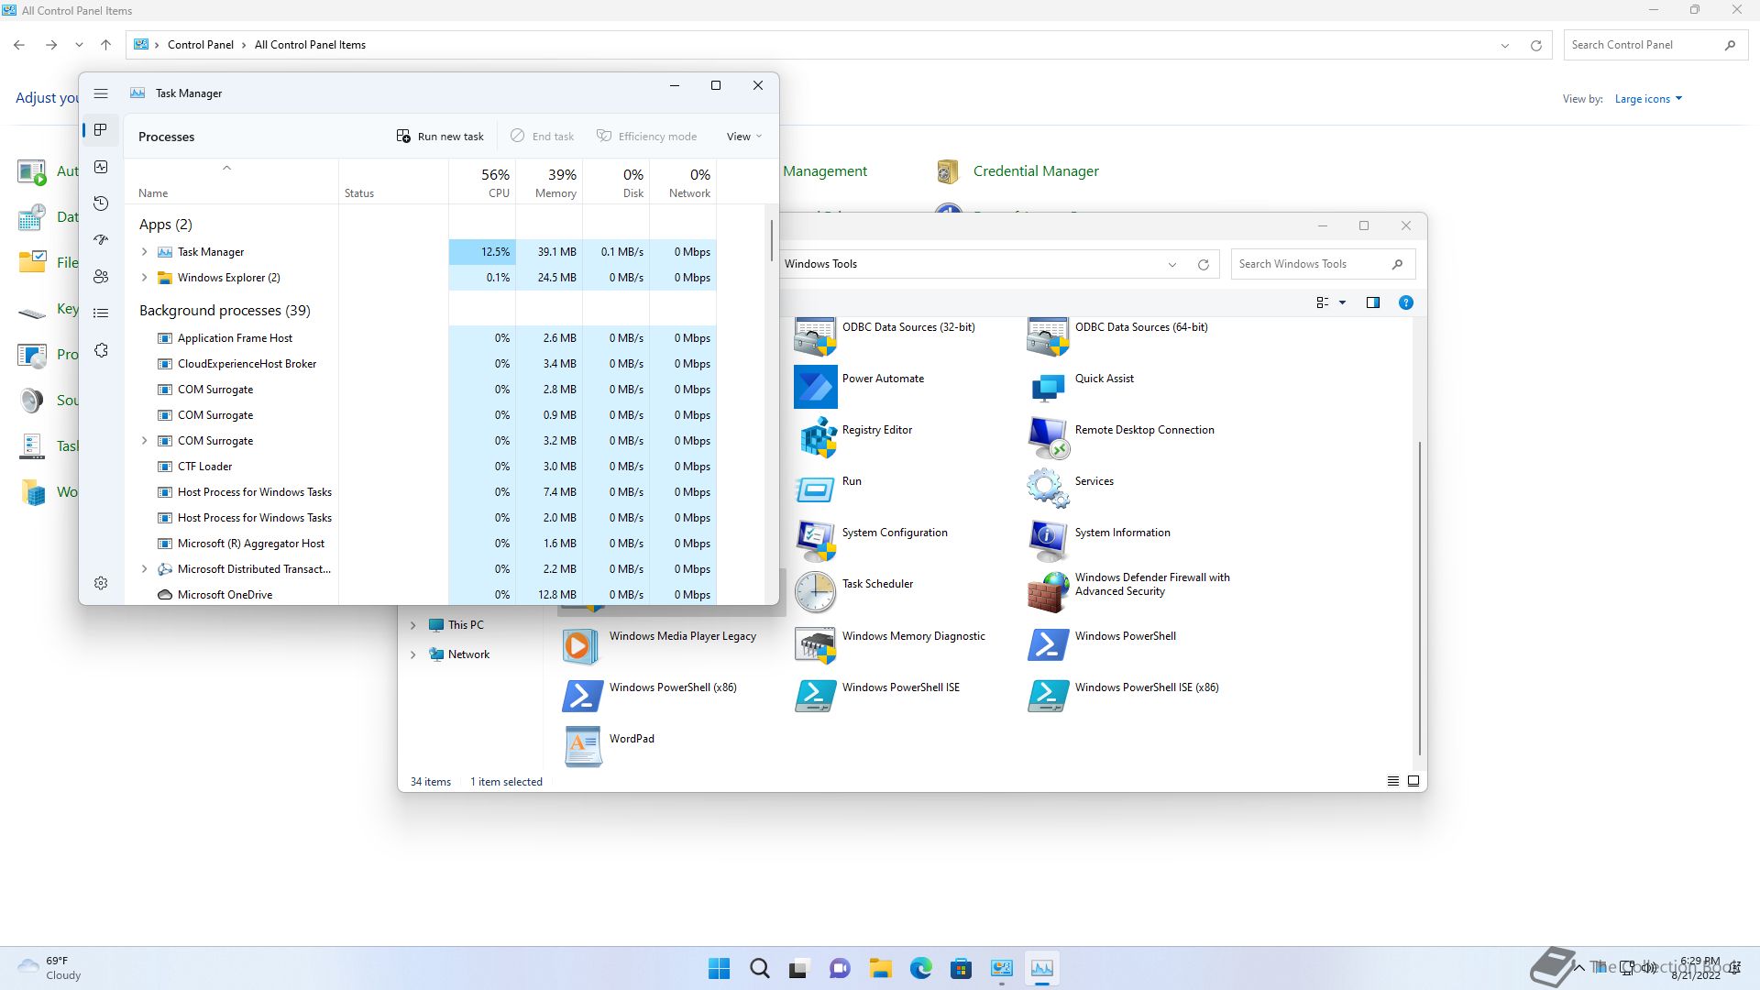This screenshot has width=1760, height=990.
Task: Open Windows Tools help button
Action: pos(1405,302)
